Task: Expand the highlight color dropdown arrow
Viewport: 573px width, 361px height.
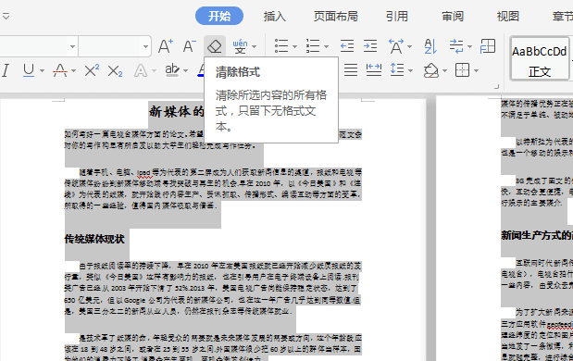Action: (186, 71)
